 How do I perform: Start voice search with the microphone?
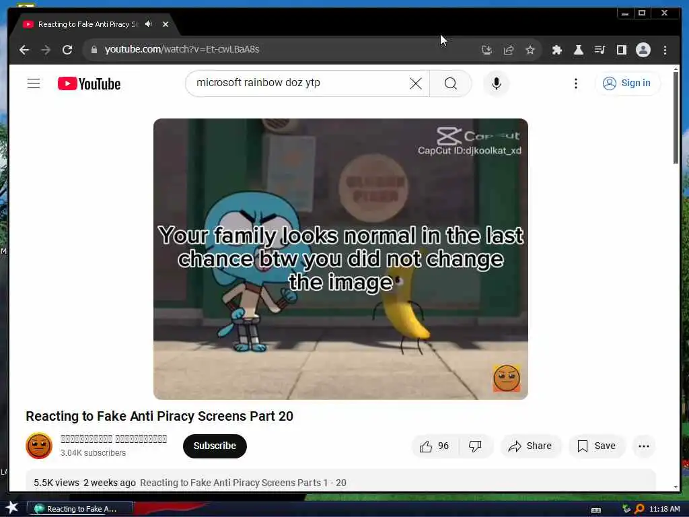[x=496, y=83]
